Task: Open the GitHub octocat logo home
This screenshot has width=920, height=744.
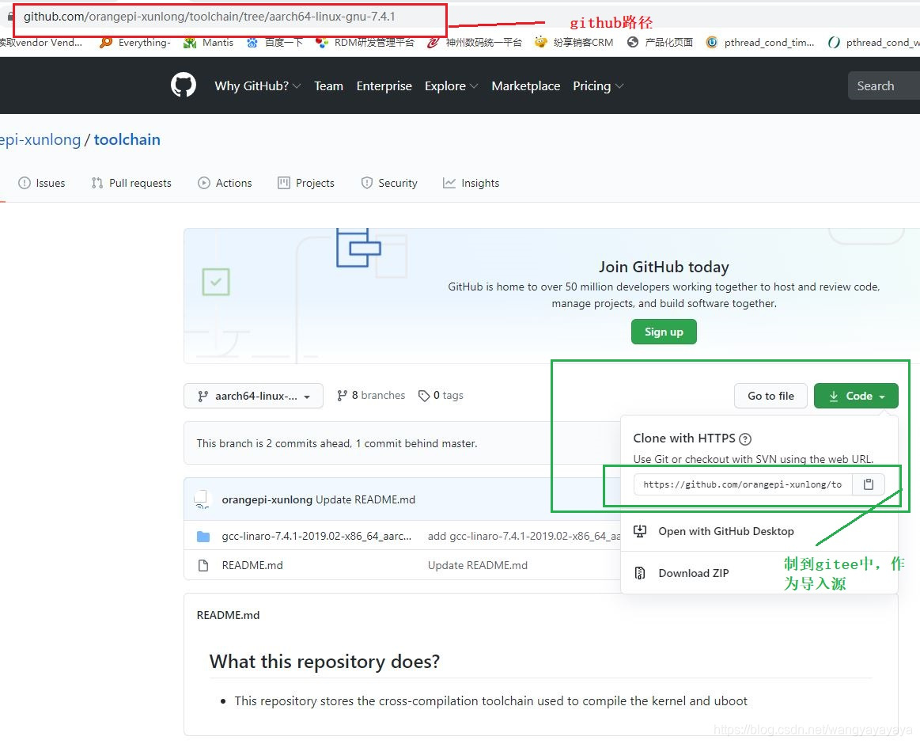Action: click(x=183, y=85)
